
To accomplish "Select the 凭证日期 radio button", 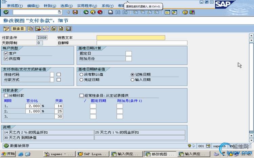I will coord(81,80).
